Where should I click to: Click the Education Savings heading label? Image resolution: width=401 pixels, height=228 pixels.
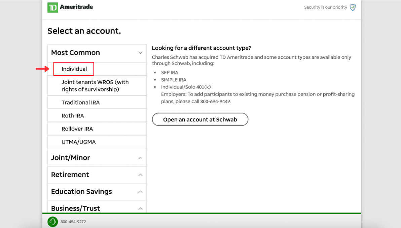click(81, 192)
